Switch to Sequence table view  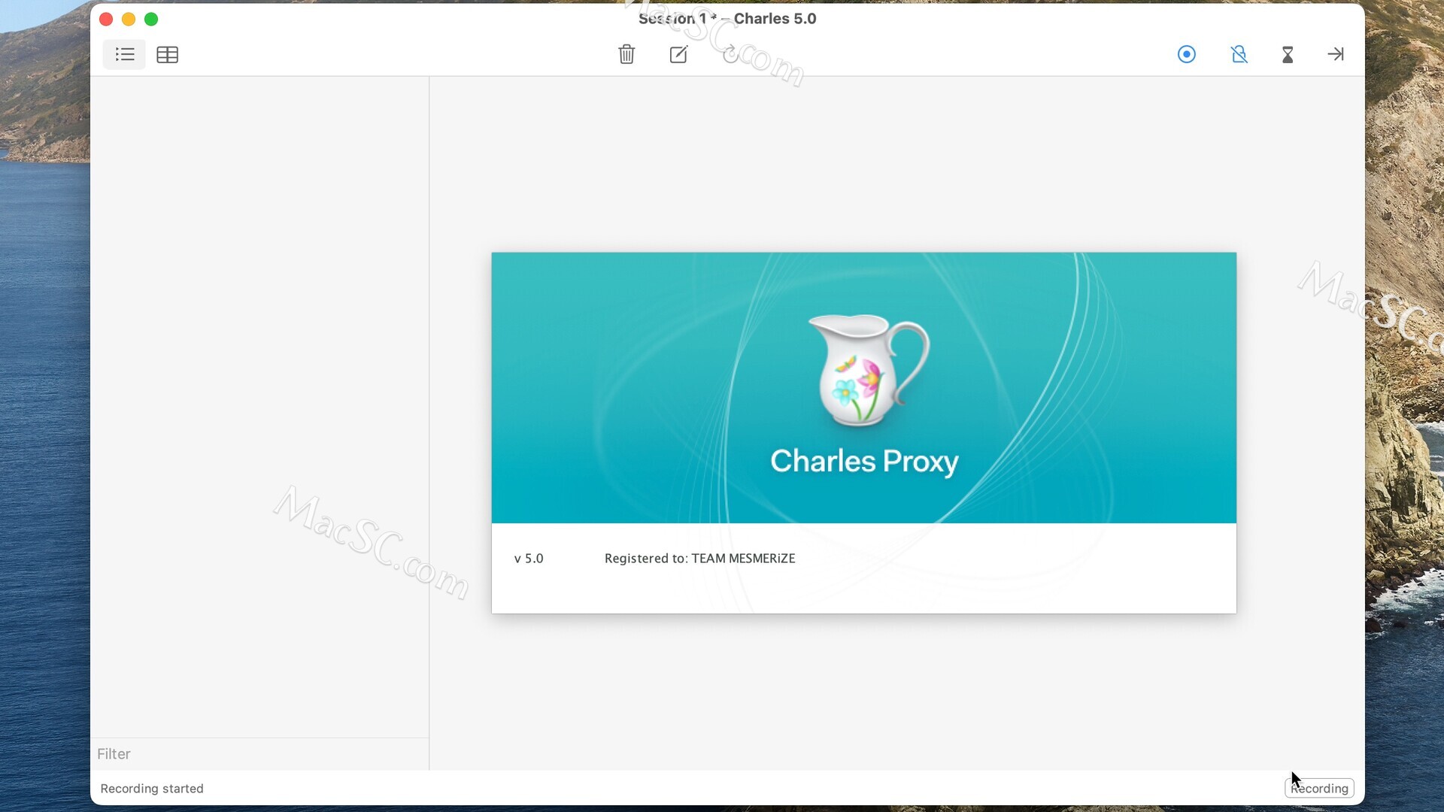(167, 54)
